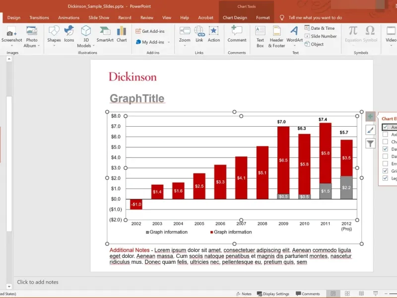Click the lightbulb Tell me icon
Screen dimensions: 397x298
[282, 18]
